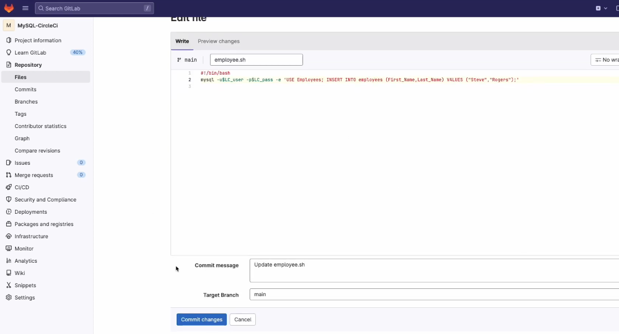Click the MySQL-CircleCi project name
Image resolution: width=619 pixels, height=334 pixels.
point(37,25)
